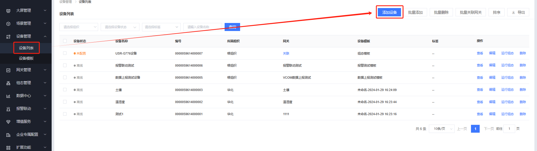Image resolution: width=537 pixels, height=151 pixels.
Task: Select 设备列表 in the sidebar submenu
Action: click(x=26, y=48)
